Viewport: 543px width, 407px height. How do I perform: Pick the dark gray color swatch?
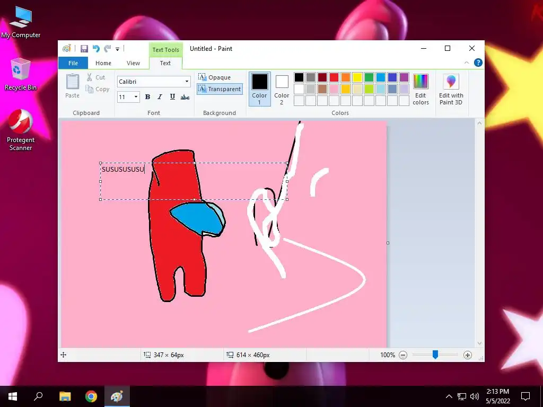[311, 77]
